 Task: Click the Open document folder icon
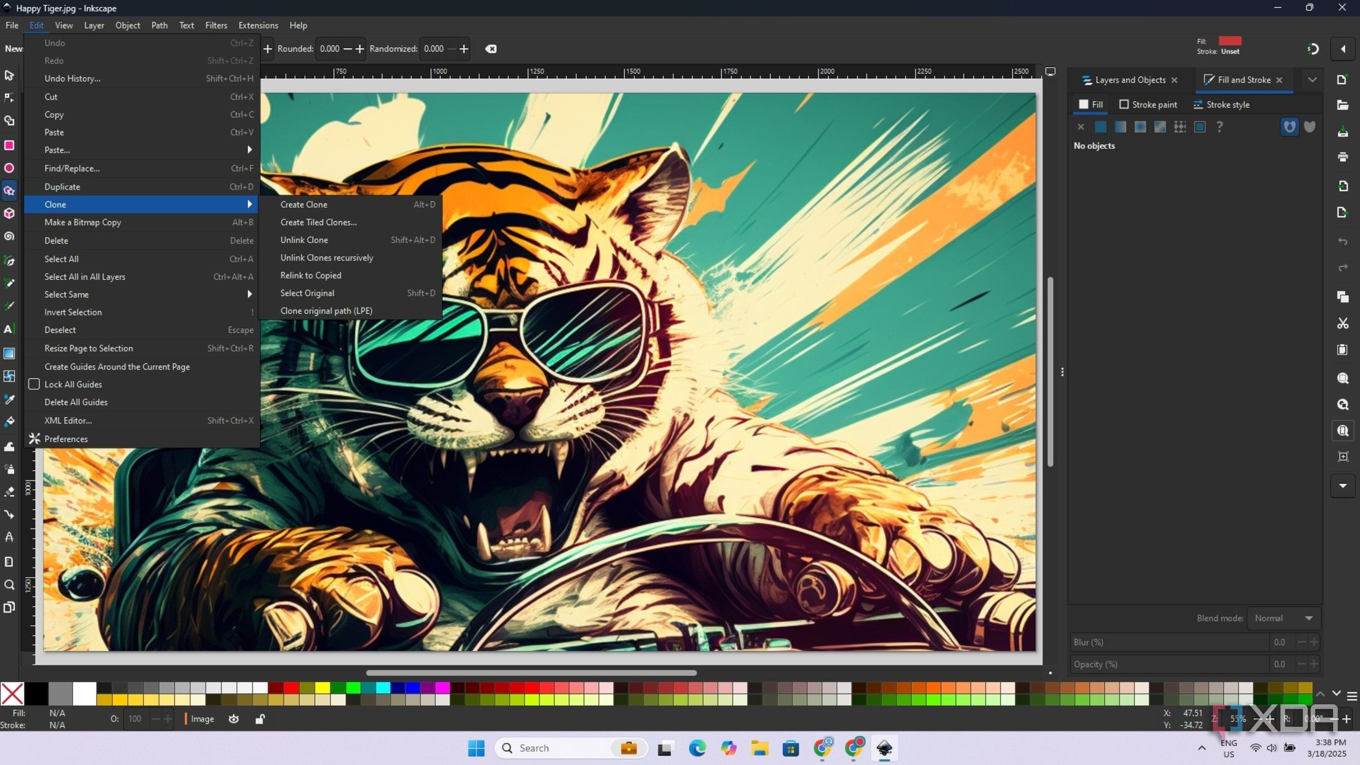[x=1343, y=105]
